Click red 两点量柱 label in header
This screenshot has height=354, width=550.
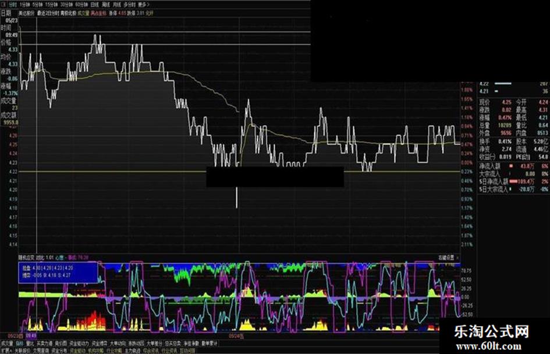point(98,13)
